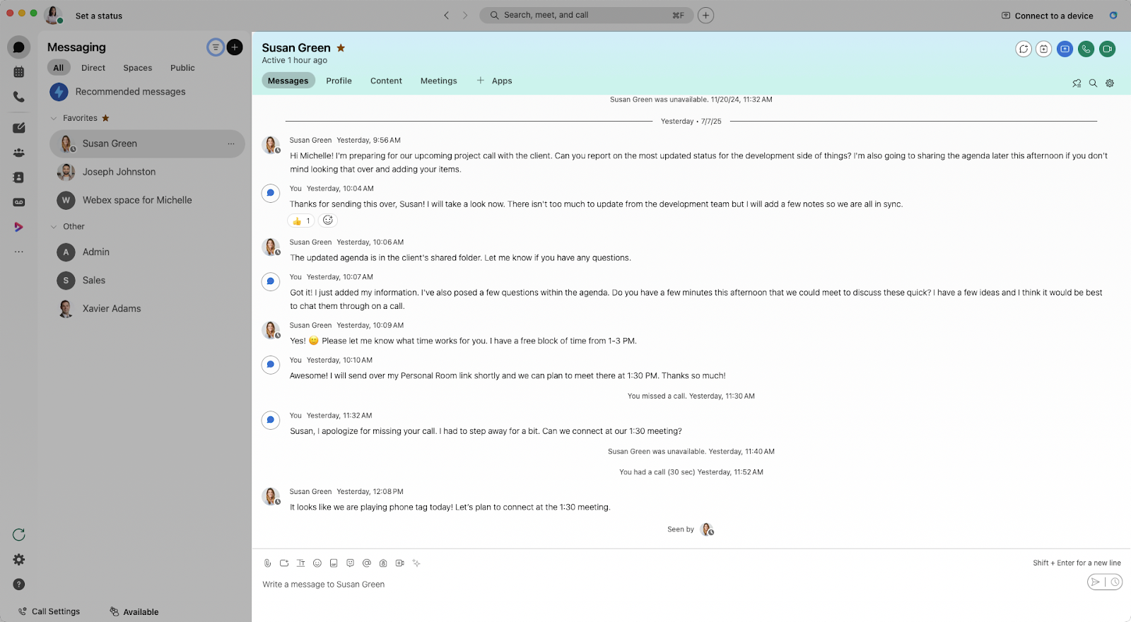Open Xavier Adams conversation
Viewport: 1131px width, 622px height.
tap(147, 309)
